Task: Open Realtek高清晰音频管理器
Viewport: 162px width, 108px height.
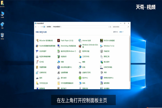Action: pyautogui.click(x=45, y=46)
